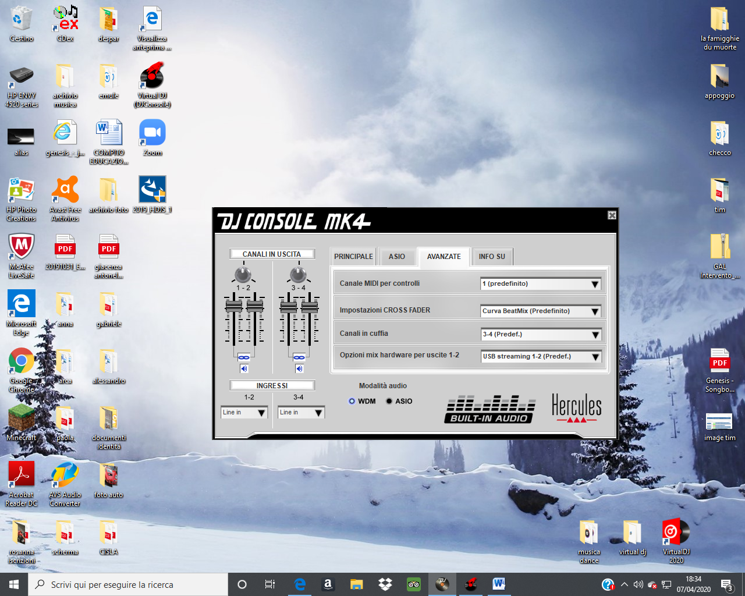Screen dimensions: 745x596
Task: Toggle link icon for channels 3-4 faders
Action: (299, 357)
